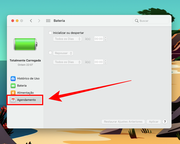Click the sleep time stepper arrows

pos(106,62)
